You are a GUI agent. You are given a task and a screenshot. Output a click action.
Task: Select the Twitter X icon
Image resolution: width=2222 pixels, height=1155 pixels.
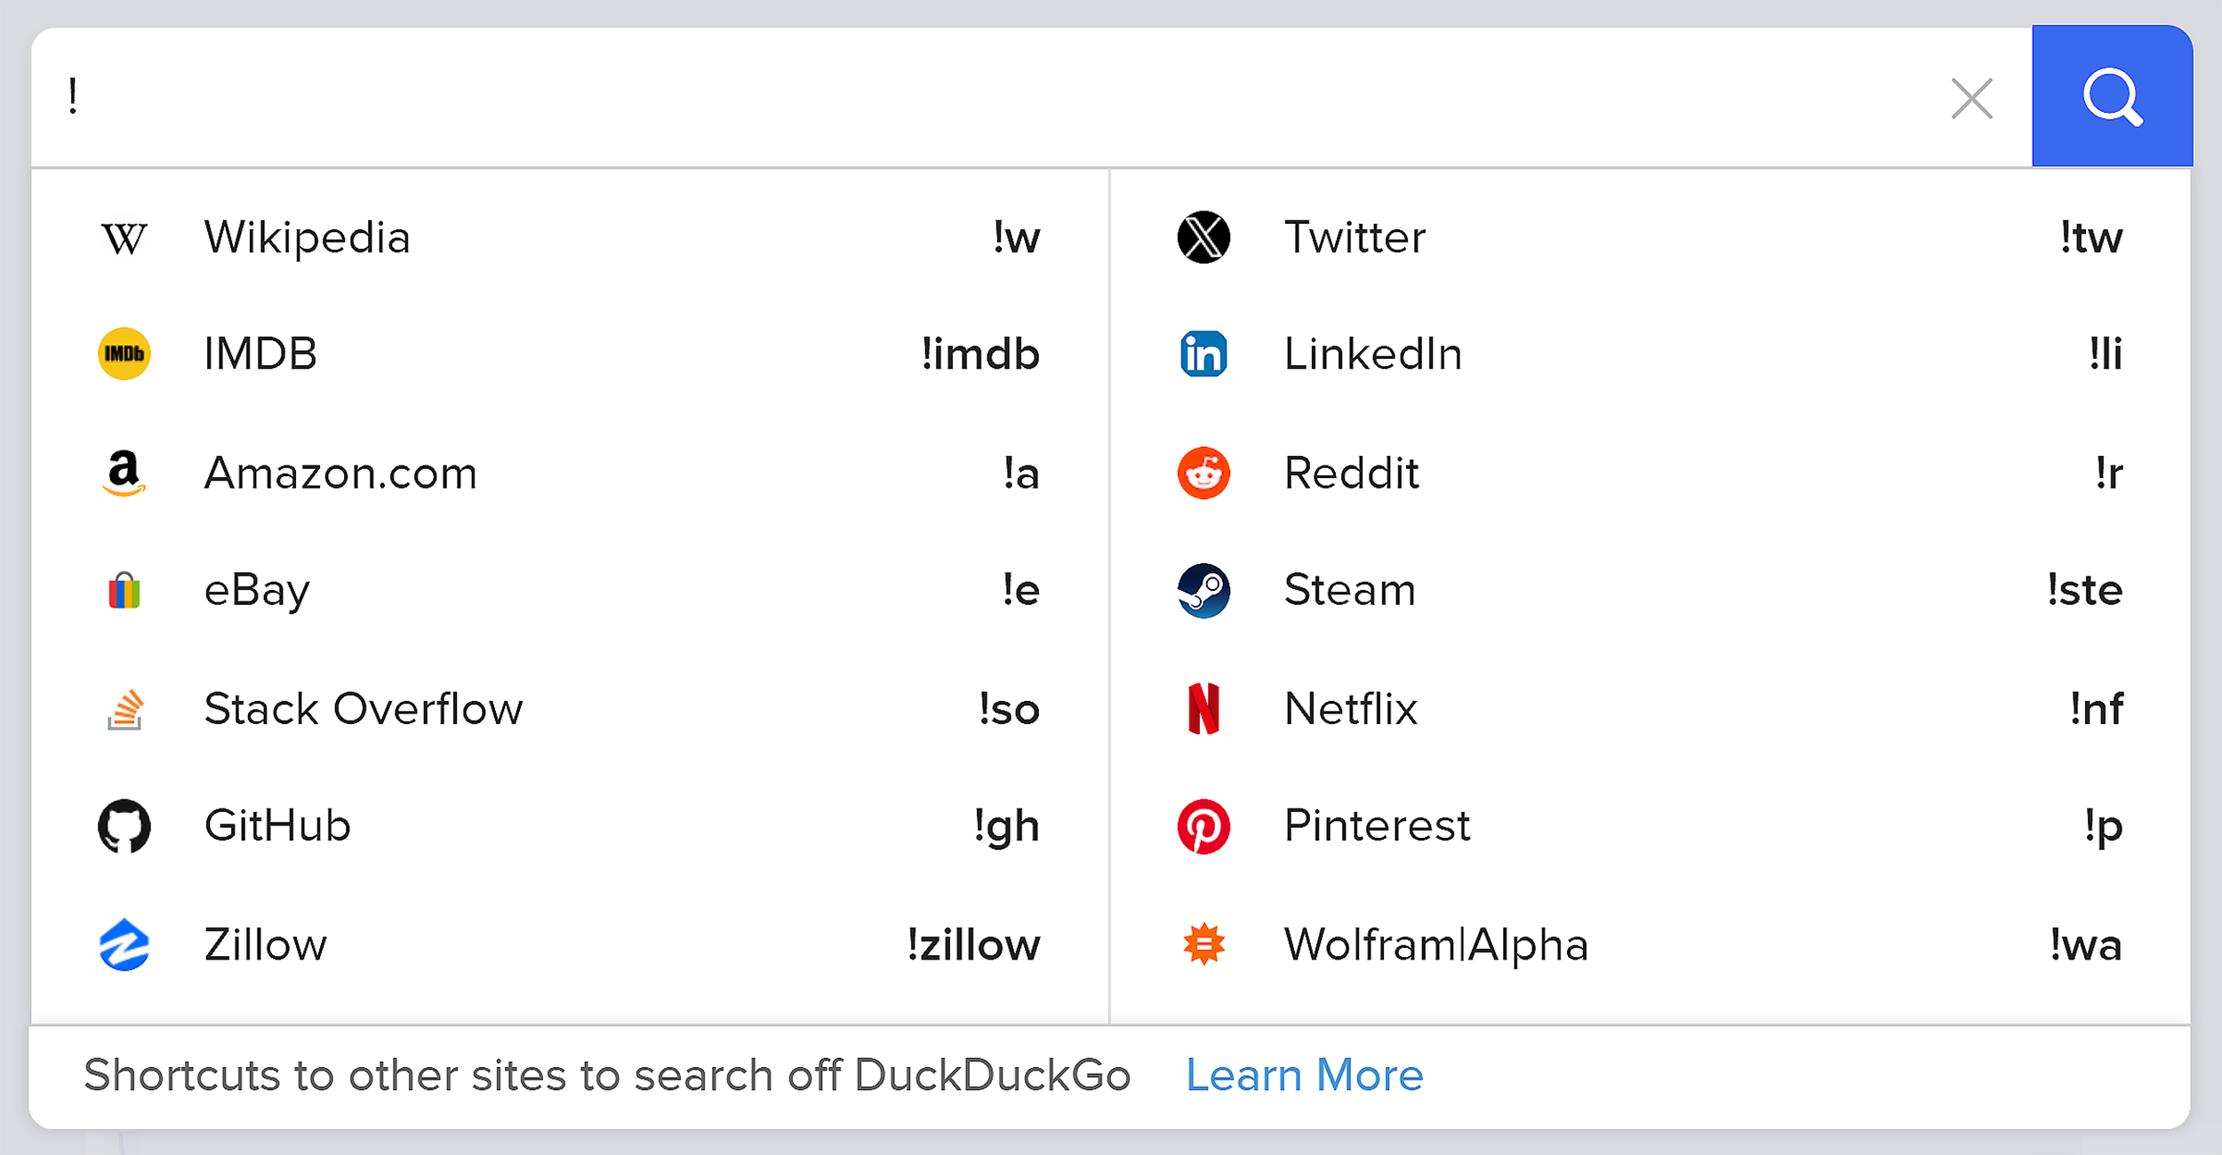click(x=1203, y=236)
